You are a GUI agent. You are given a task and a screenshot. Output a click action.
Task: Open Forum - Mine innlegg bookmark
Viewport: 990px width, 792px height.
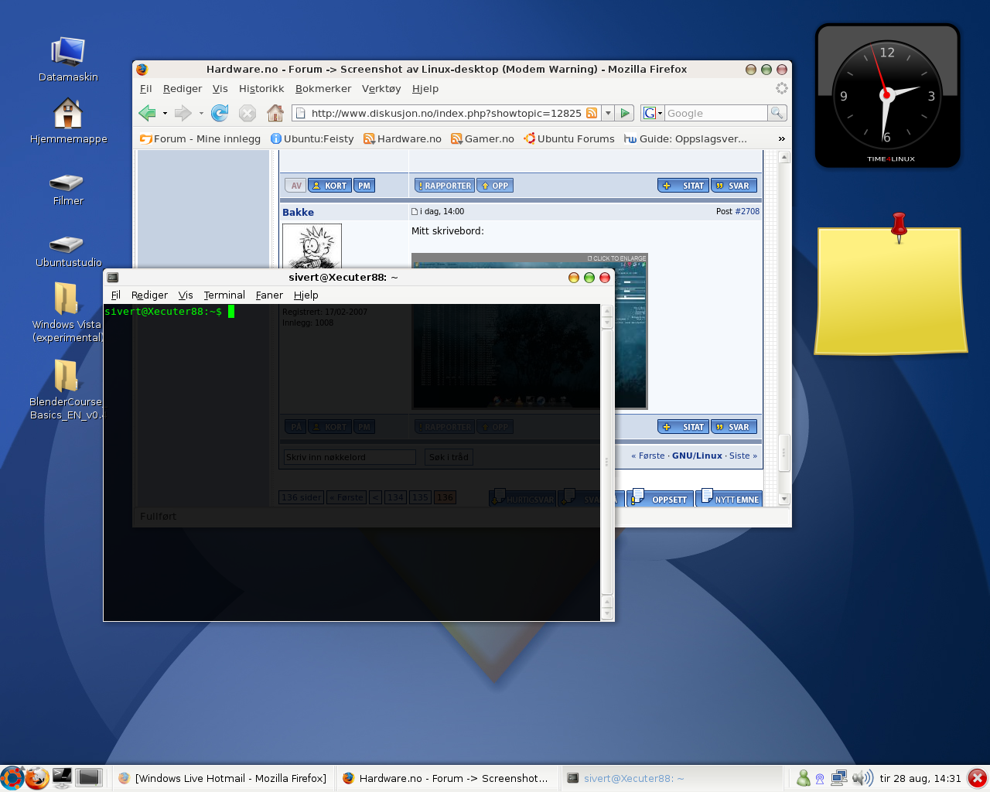[x=200, y=138]
